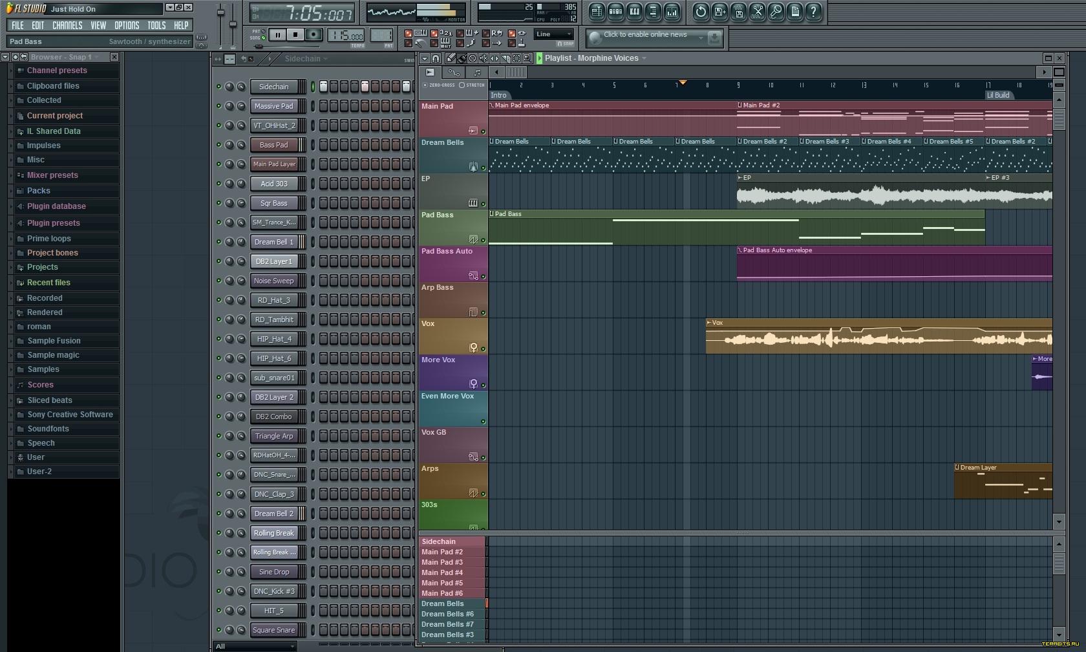The image size is (1086, 652).
Task: Open the CHANNELS menu
Action: [x=67, y=25]
